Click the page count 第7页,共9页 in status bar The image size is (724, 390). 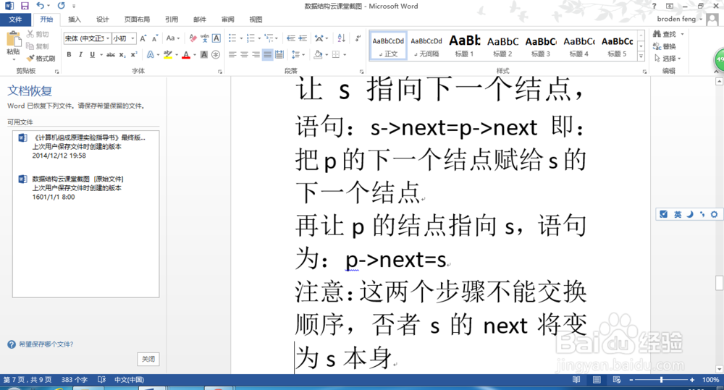[x=28, y=380]
